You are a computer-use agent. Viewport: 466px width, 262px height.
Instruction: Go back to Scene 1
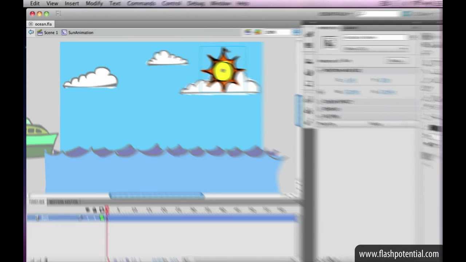[x=51, y=33]
